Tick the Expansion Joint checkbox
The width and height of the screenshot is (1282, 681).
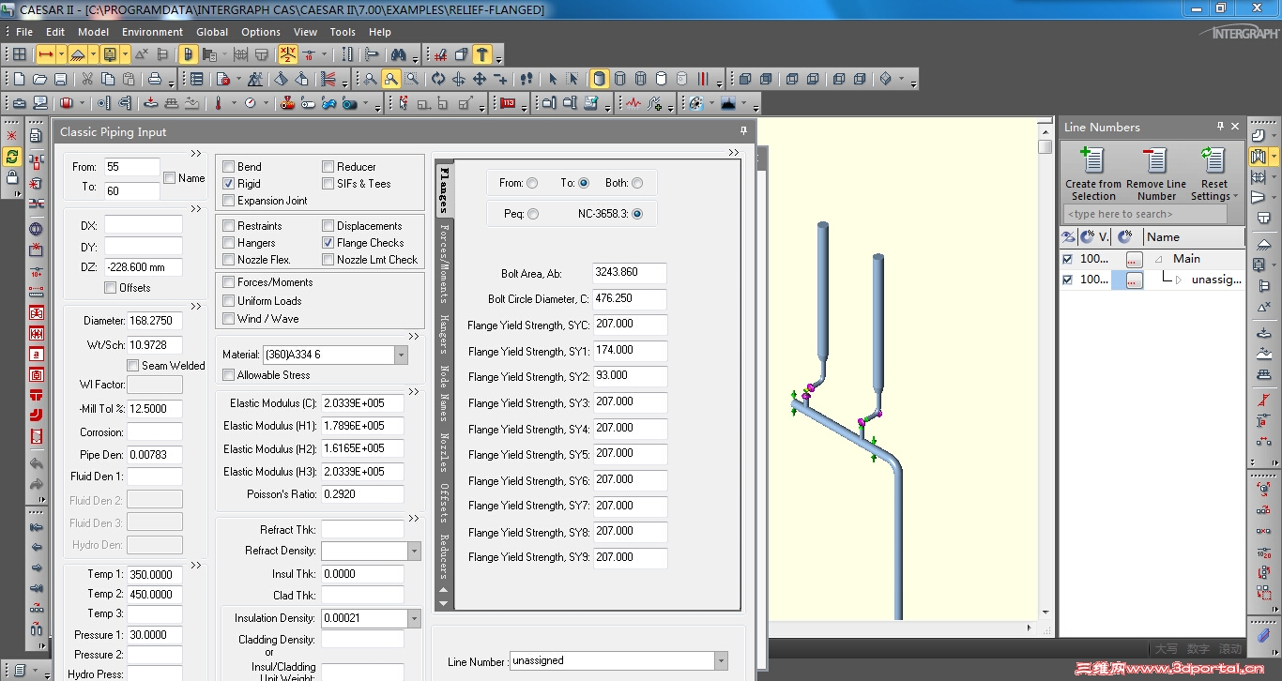tap(228, 201)
